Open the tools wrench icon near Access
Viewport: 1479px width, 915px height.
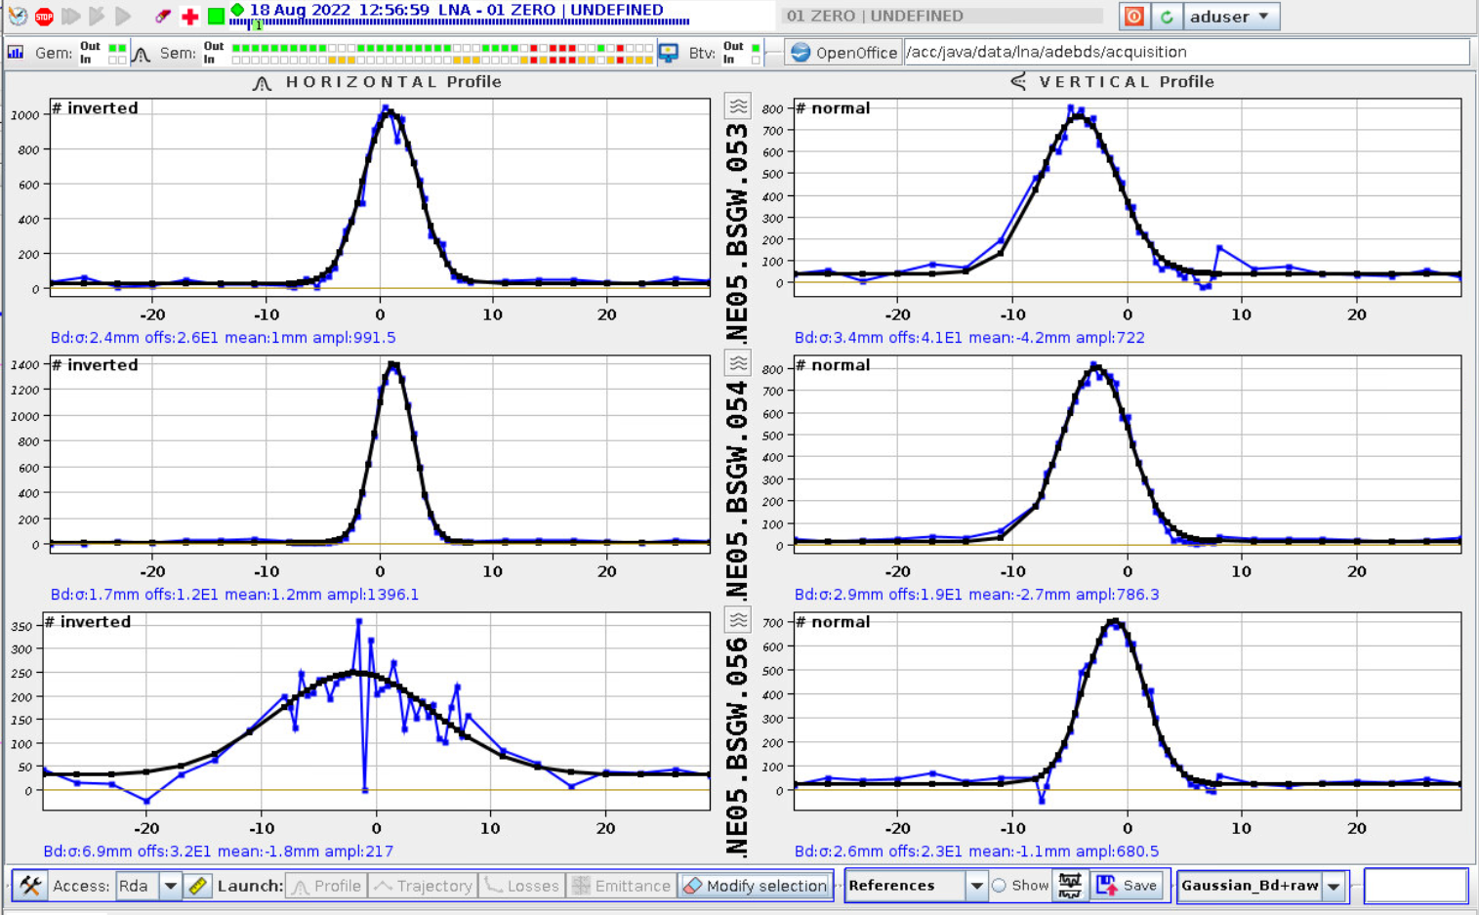coord(30,886)
